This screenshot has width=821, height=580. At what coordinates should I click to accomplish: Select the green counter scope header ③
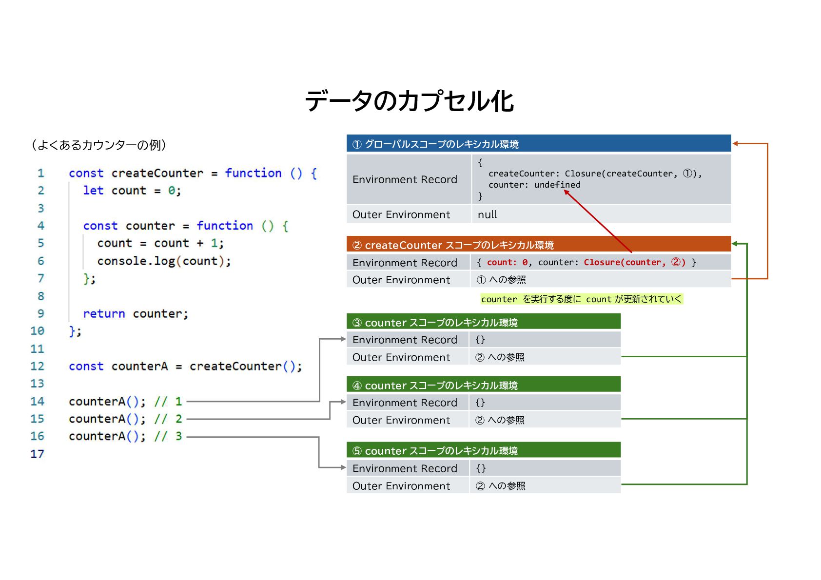484,322
